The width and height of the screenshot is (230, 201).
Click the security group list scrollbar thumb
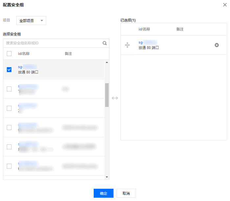click(x=106, y=95)
